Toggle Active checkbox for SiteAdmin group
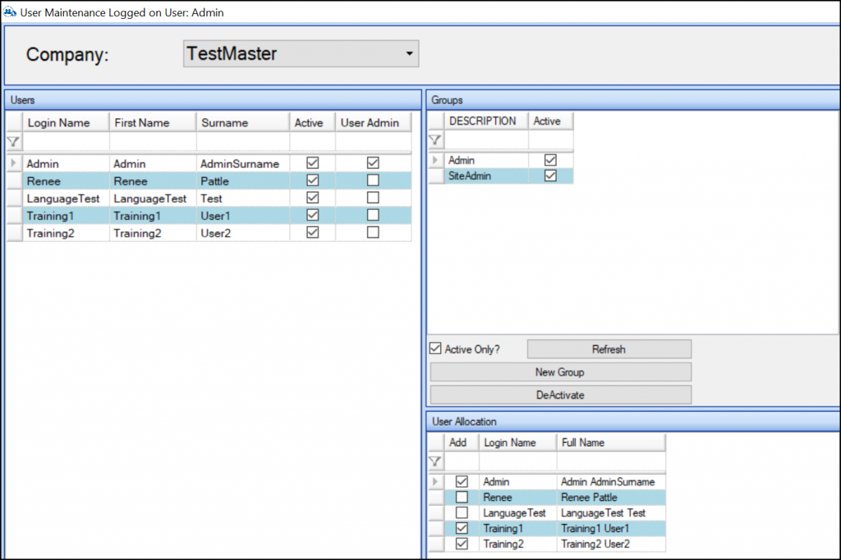The image size is (841, 560). pos(550,175)
